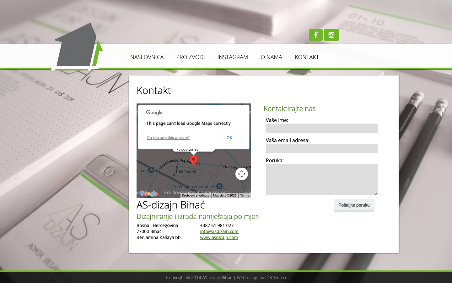
Task: Click 'This page can't load Google Maps correctly' message
Action: (x=189, y=123)
